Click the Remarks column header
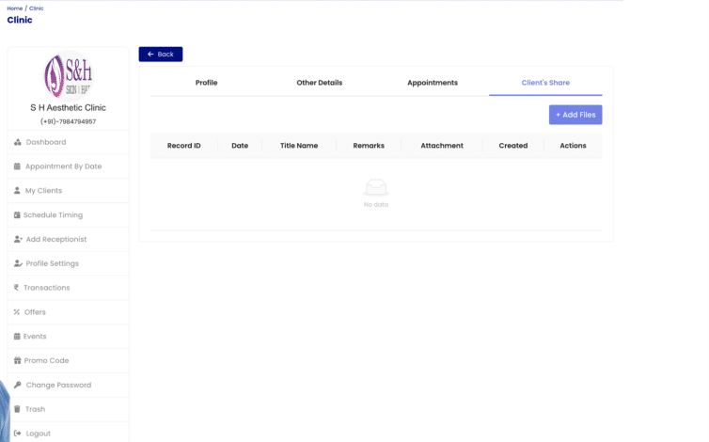Image resolution: width=709 pixels, height=442 pixels. click(369, 146)
